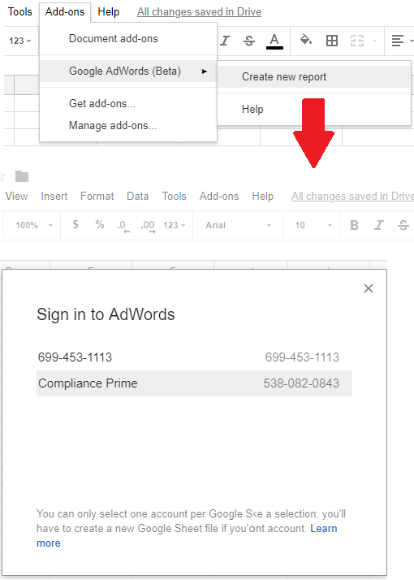
Task: Toggle bold with the B icon
Action: 354,225
